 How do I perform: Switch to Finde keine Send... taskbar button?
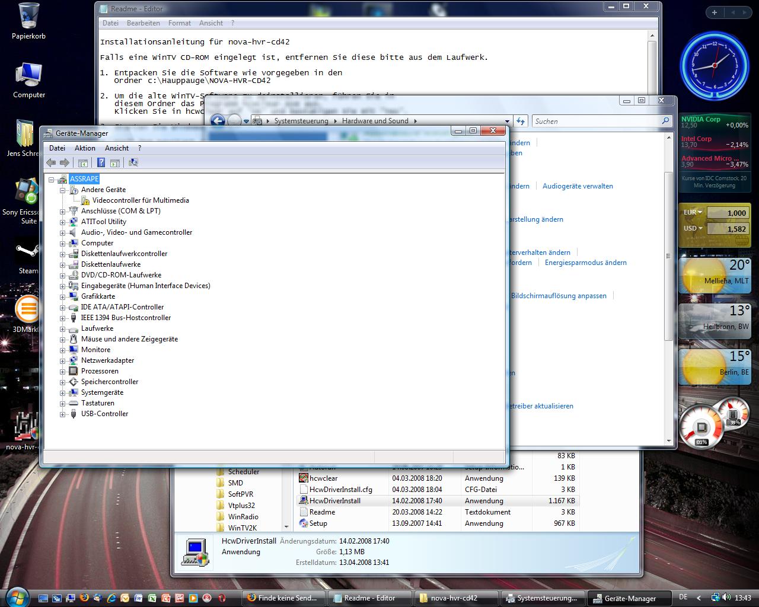(x=284, y=598)
